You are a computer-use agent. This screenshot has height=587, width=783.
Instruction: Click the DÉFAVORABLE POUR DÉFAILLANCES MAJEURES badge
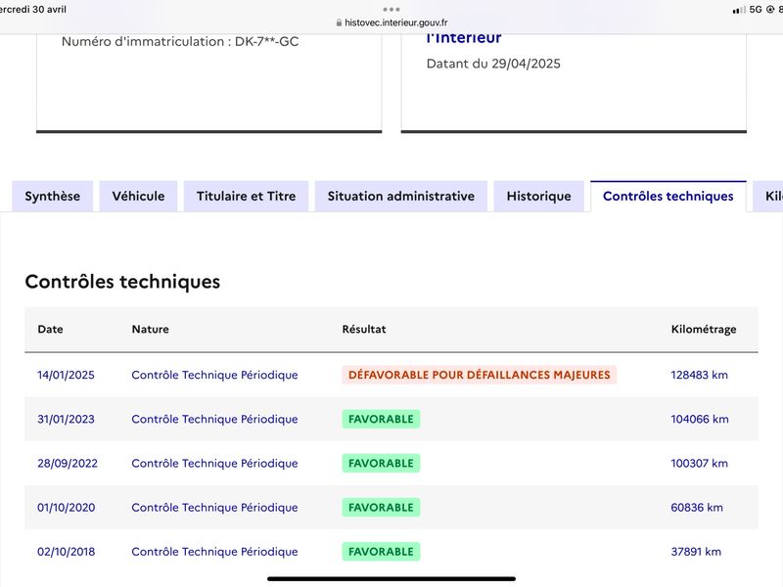click(x=480, y=375)
